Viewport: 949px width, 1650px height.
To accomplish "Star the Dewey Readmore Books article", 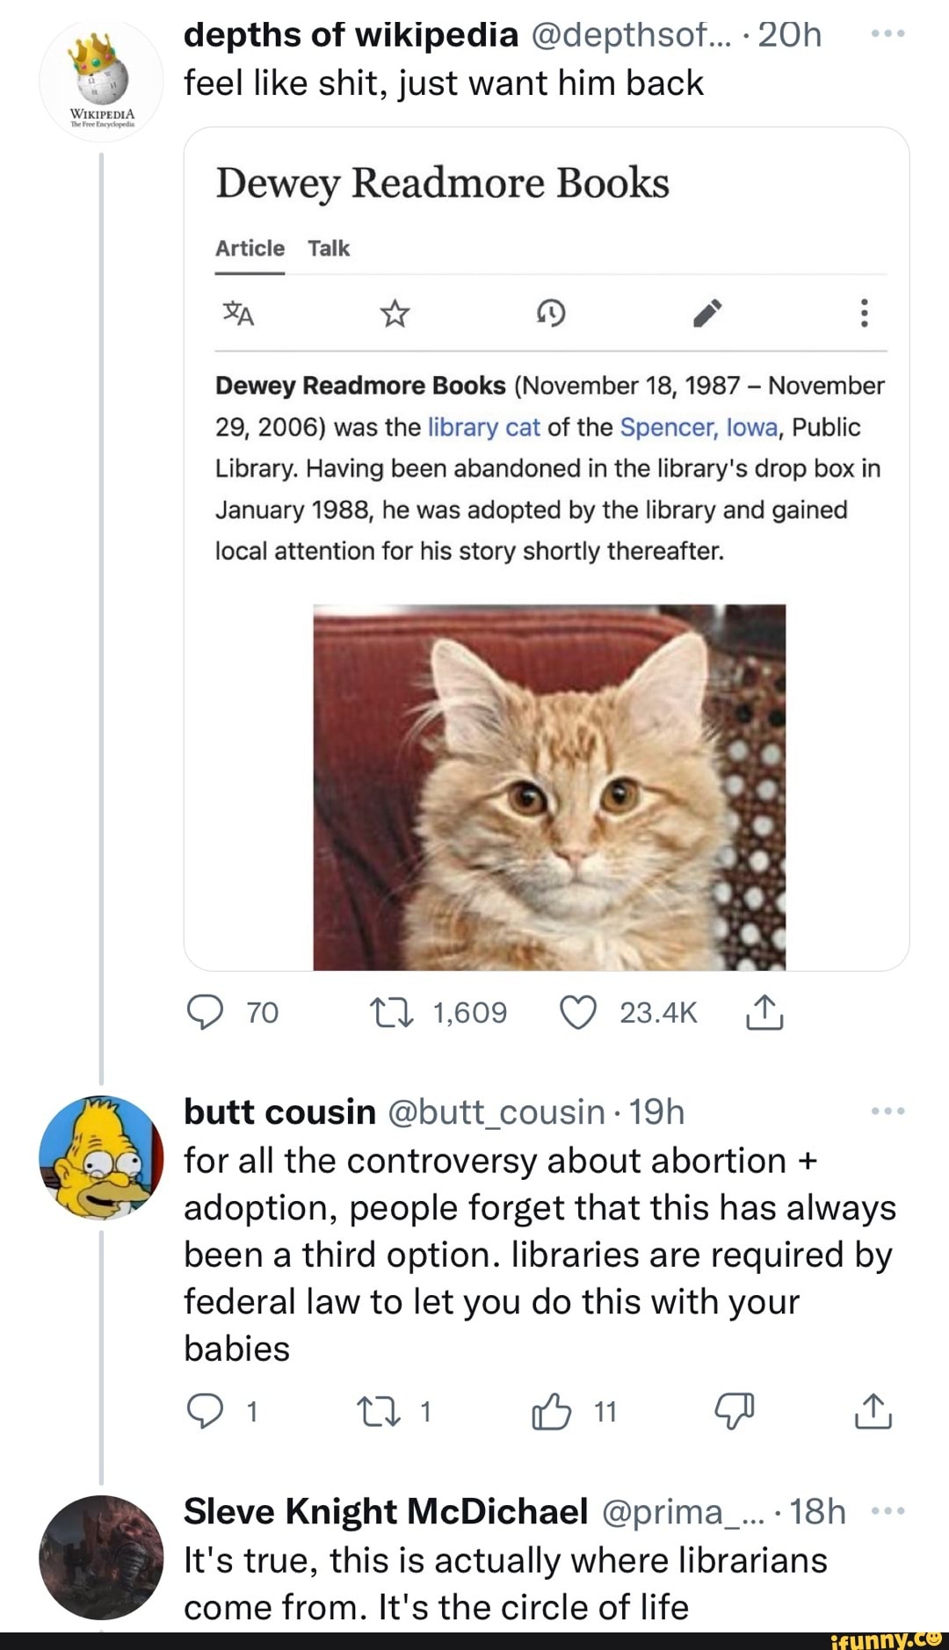I will coord(395,313).
